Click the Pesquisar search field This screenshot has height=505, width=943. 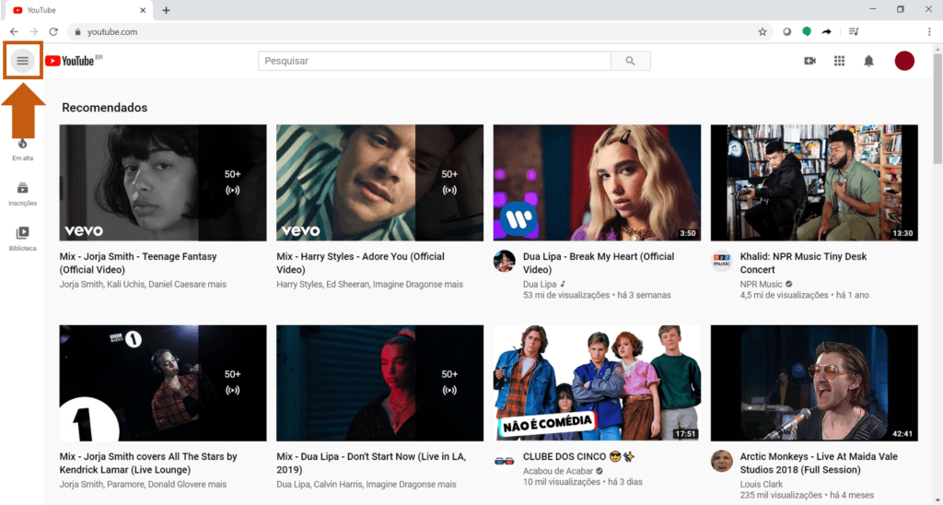pyautogui.click(x=435, y=61)
